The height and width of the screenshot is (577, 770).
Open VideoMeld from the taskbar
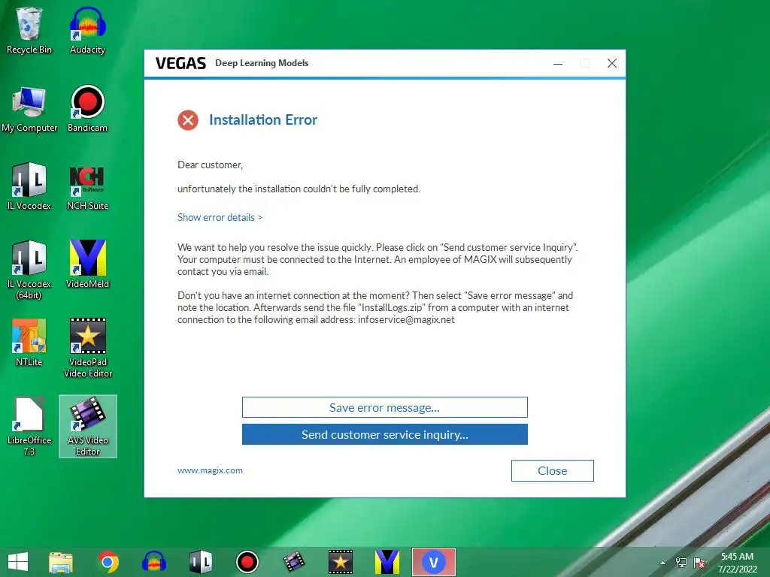pyautogui.click(x=387, y=562)
